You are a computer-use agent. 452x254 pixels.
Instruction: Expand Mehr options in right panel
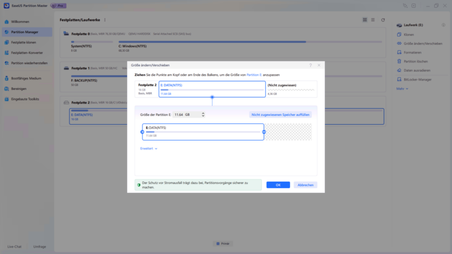point(402,89)
